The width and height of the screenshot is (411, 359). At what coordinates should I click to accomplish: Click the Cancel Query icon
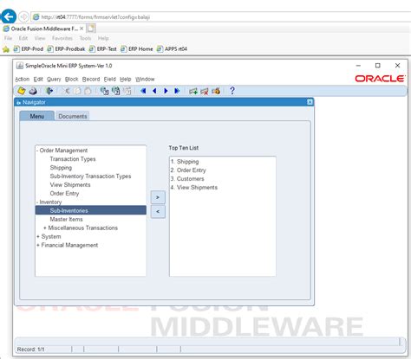127,91
